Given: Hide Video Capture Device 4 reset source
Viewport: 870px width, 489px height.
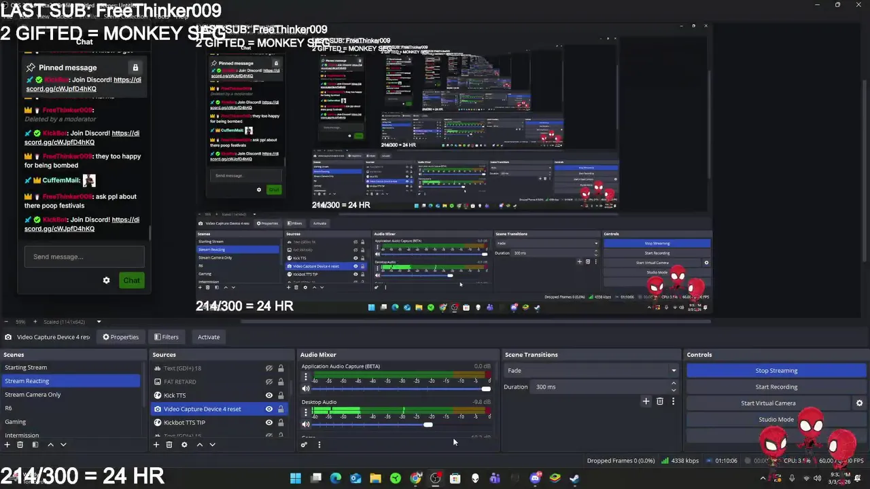Looking at the screenshot, I should pyautogui.click(x=269, y=409).
